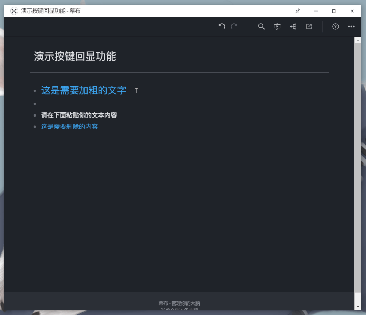The width and height of the screenshot is (366, 315).
Task: Undo the last edit
Action: pyautogui.click(x=222, y=26)
